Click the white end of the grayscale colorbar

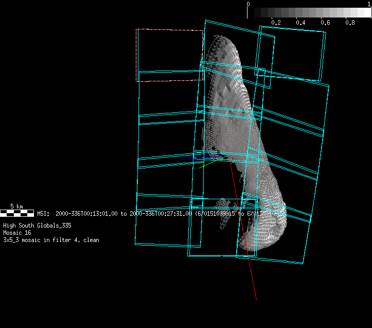tap(364, 13)
